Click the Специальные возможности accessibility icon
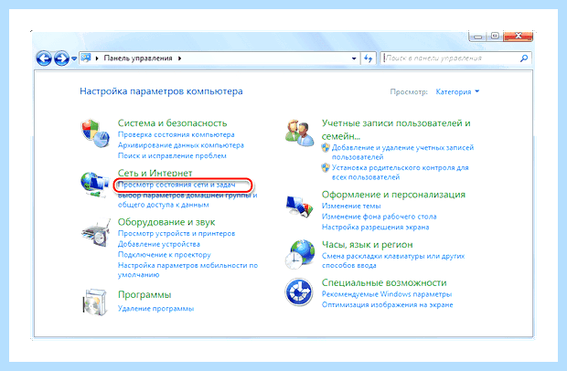 (299, 291)
